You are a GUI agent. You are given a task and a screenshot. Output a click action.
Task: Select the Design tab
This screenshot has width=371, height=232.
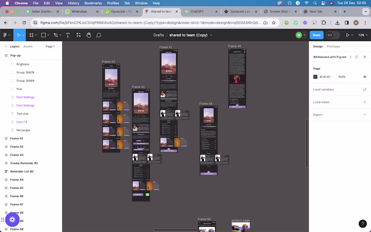tap(318, 46)
